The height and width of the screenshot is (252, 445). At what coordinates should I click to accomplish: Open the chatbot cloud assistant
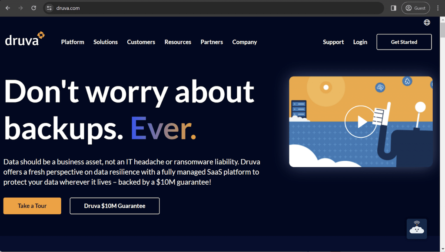tap(416, 229)
